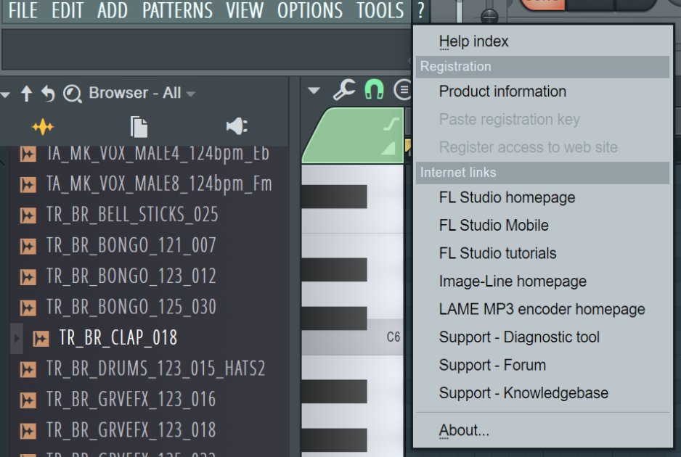
Task: Open piano roll menu arrow
Action: tap(314, 91)
